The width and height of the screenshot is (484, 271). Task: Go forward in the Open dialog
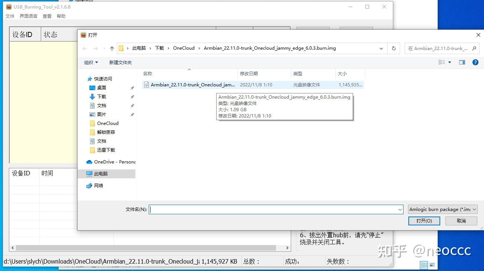(x=96, y=48)
